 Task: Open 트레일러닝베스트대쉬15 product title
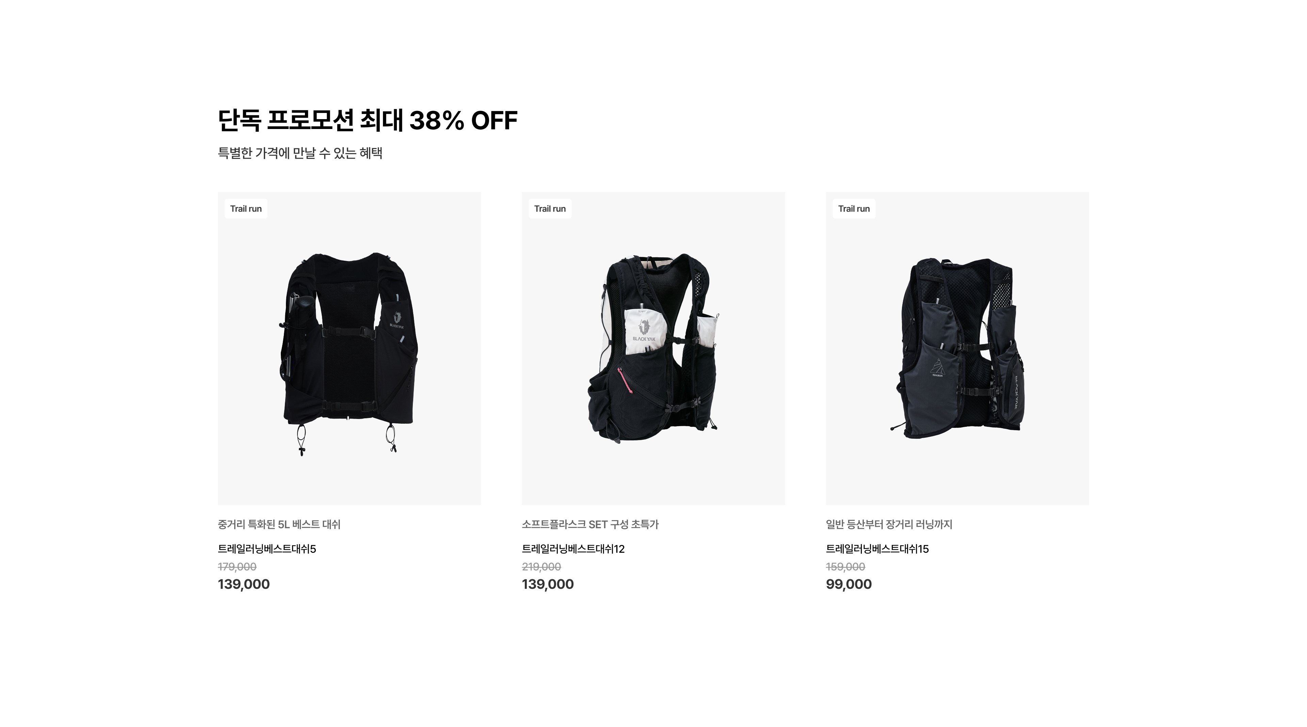877,548
